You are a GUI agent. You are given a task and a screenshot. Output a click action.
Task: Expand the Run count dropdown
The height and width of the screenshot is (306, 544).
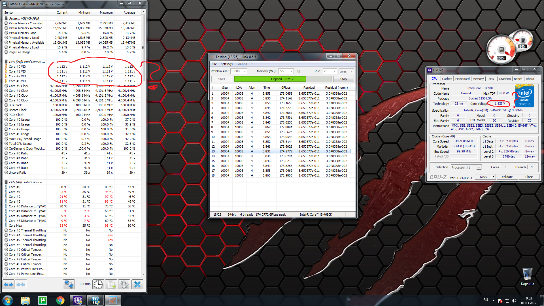click(335, 71)
